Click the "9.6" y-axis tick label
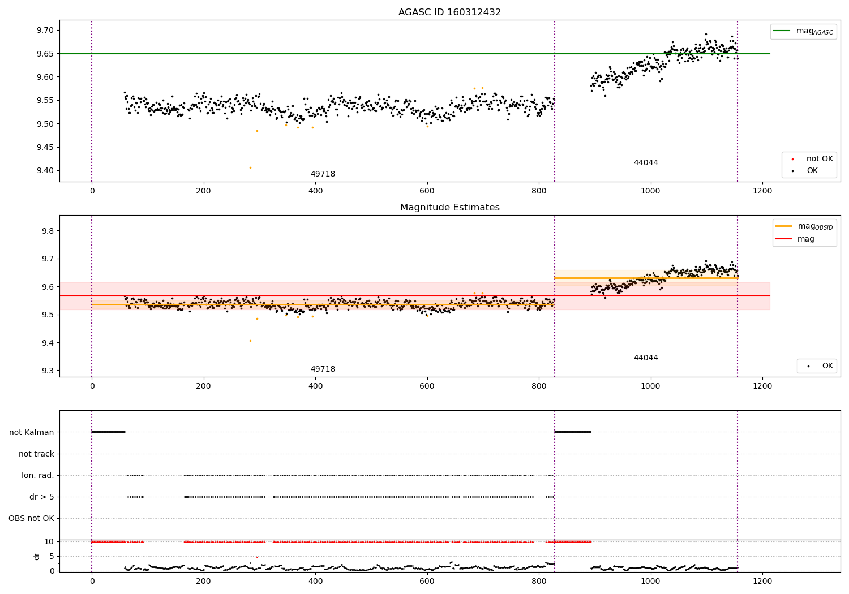This screenshot has width=849, height=594. coord(48,287)
